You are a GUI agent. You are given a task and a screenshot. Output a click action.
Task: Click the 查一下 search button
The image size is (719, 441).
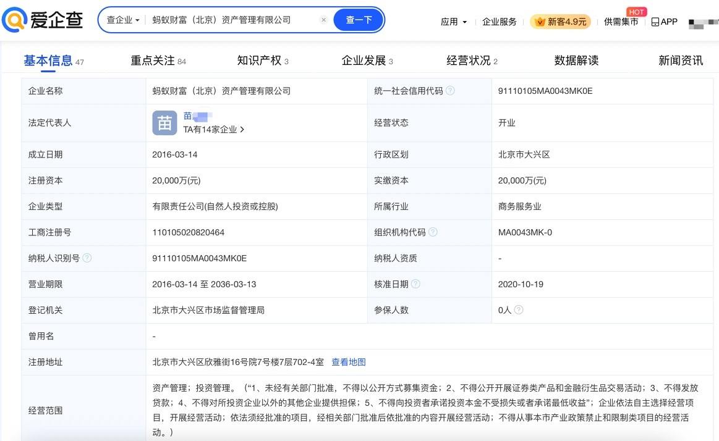pyautogui.click(x=359, y=20)
